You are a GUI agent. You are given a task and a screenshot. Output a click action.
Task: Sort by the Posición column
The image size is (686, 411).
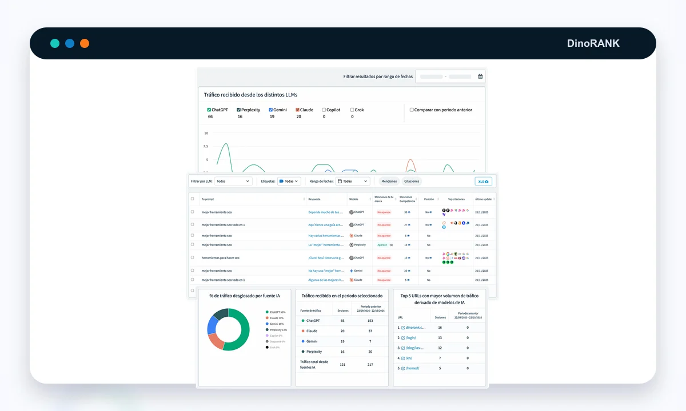(x=429, y=199)
